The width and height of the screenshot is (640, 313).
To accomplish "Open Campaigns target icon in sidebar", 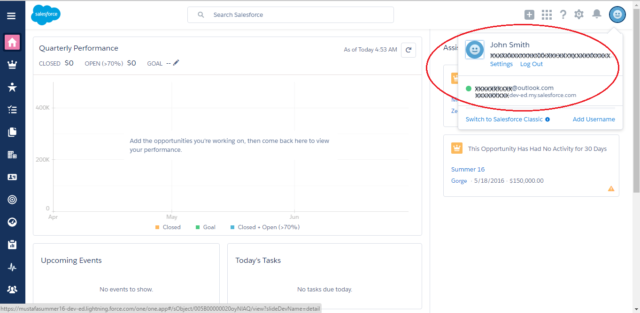I will 12,200.
